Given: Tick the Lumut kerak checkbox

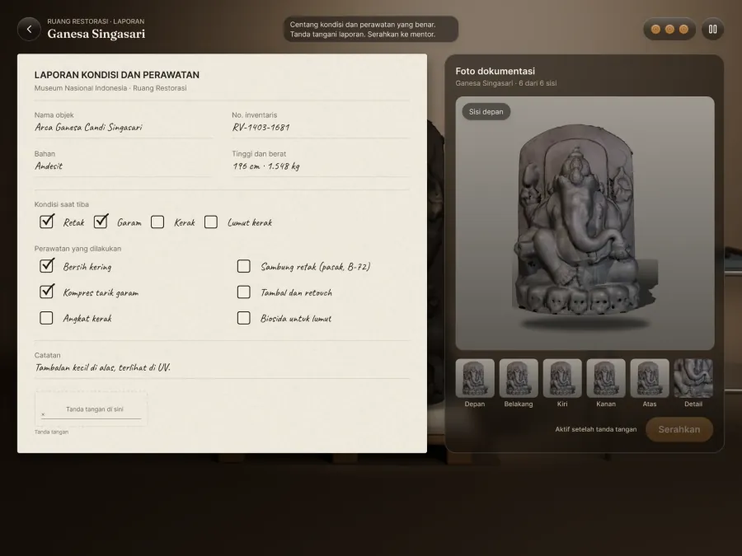Looking at the screenshot, I should pos(211,222).
